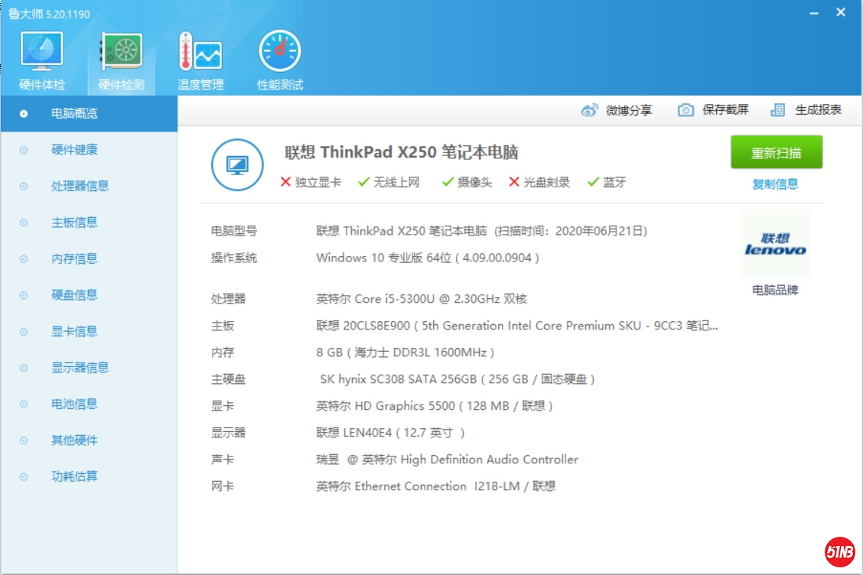Show 内存信息 memory details
The width and height of the screenshot is (863, 575).
point(74,258)
